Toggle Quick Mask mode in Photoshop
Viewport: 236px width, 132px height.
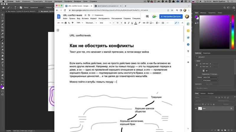click(x=2, y=91)
